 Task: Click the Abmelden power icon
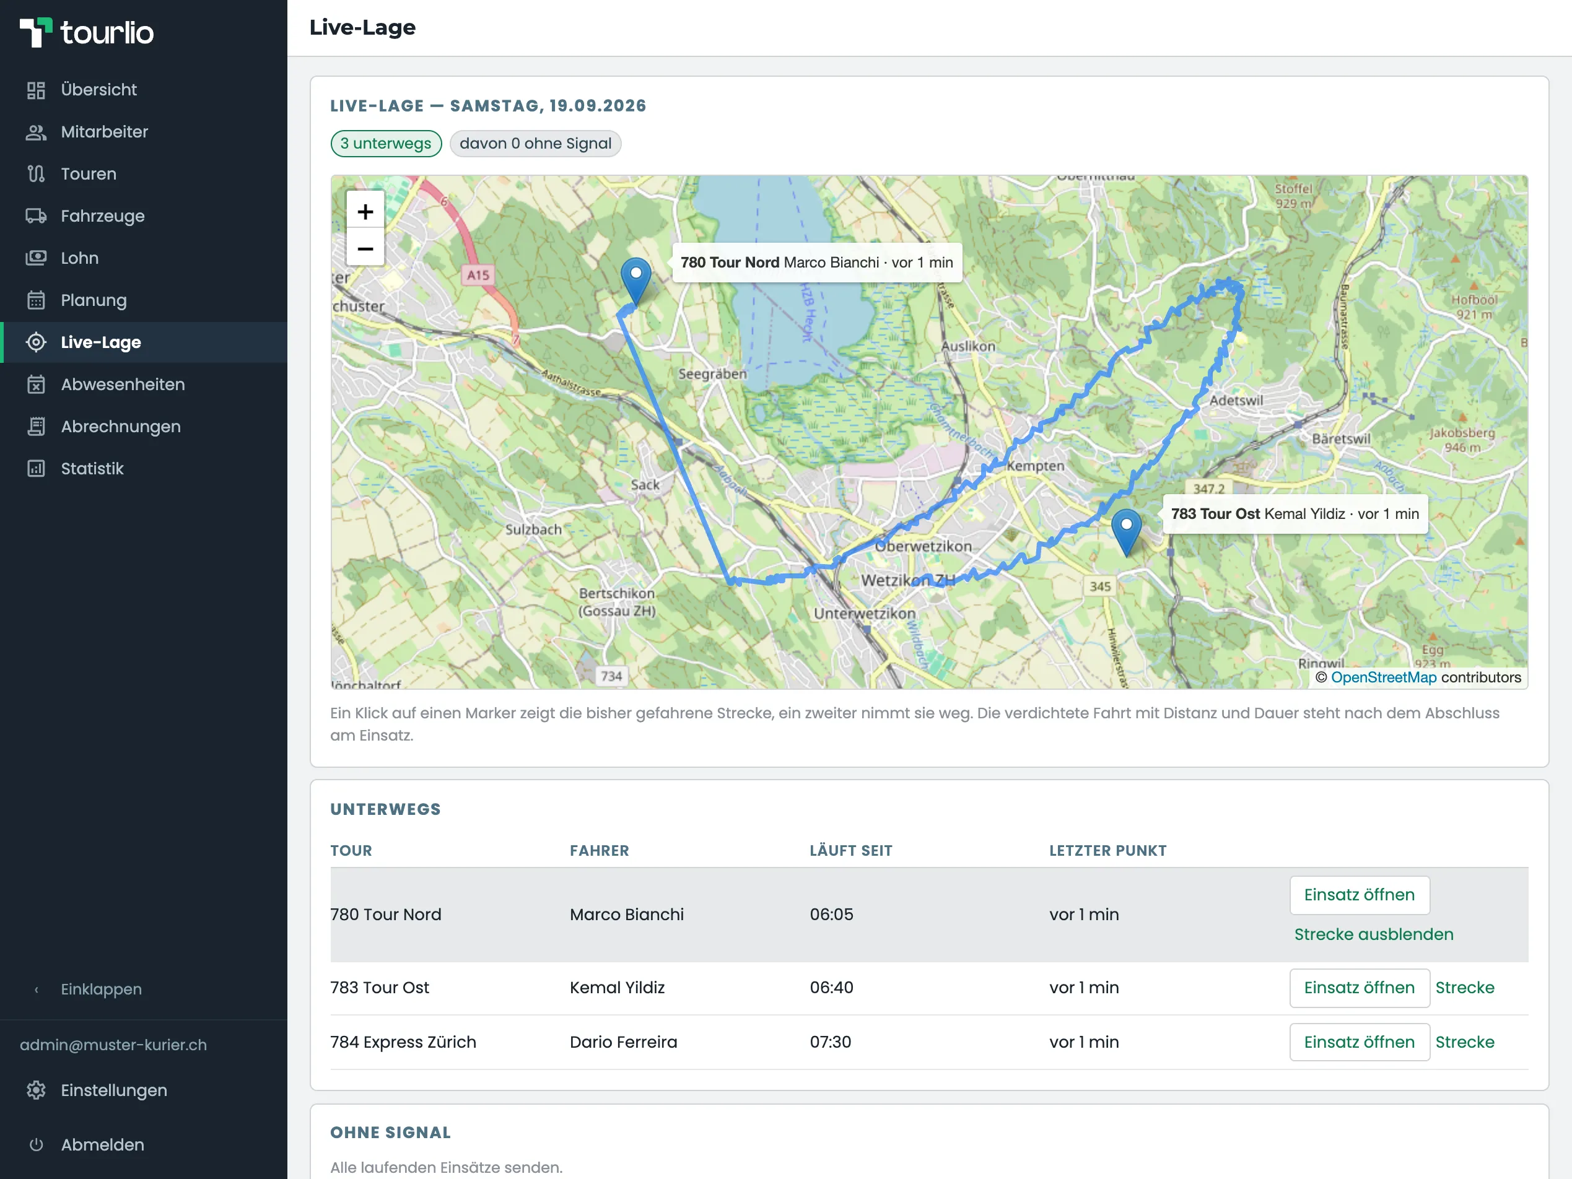[37, 1145]
